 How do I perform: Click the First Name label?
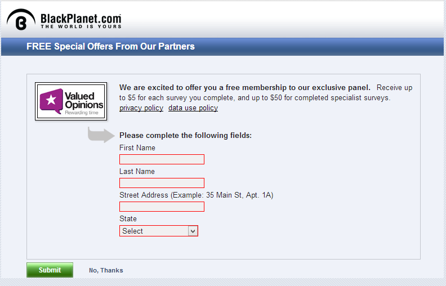137,148
